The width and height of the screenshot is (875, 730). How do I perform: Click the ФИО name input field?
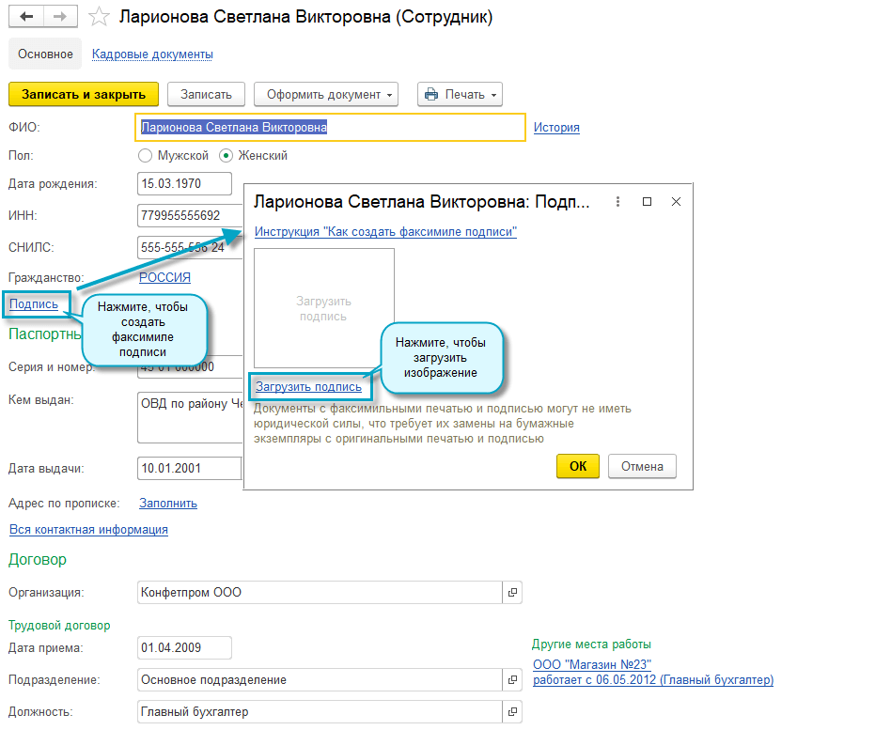[x=331, y=128]
